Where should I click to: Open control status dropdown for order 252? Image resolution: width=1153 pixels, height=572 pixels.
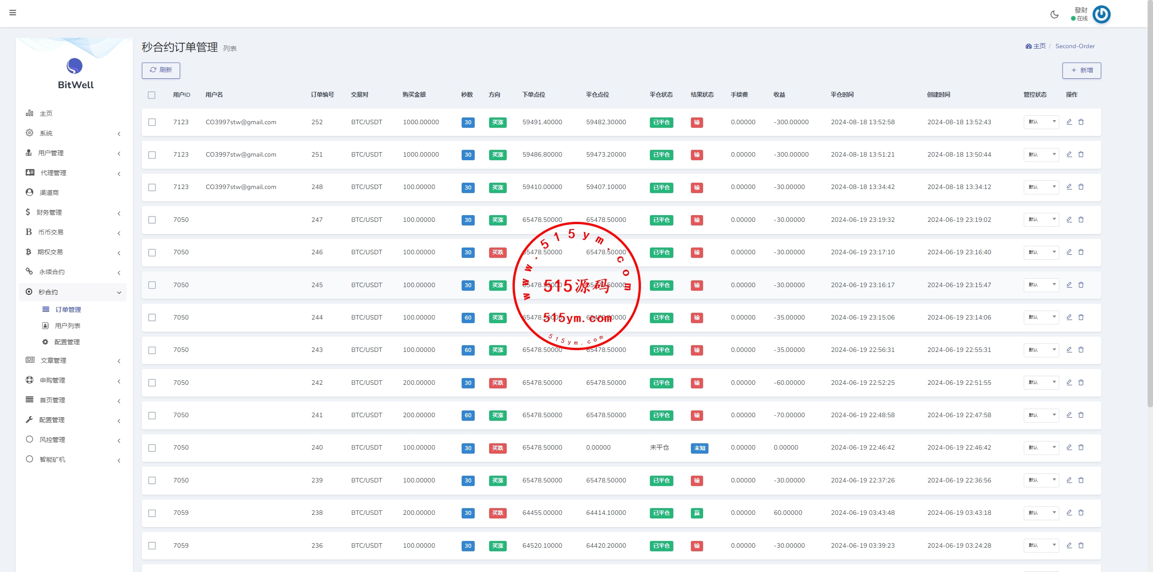[x=1041, y=122]
